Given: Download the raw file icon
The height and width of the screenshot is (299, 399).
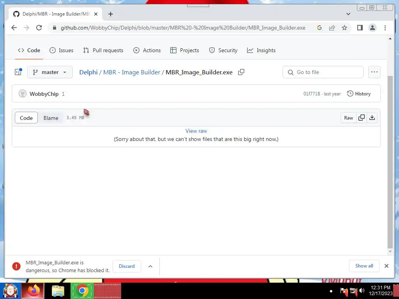Looking at the screenshot, I should click(x=372, y=118).
